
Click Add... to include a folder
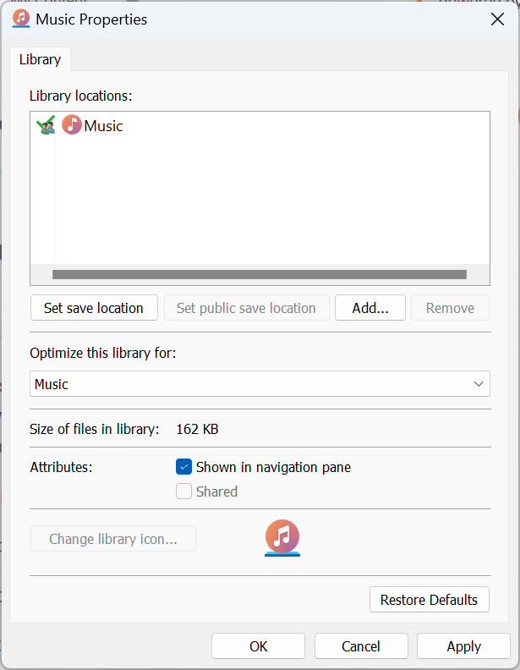(x=370, y=308)
